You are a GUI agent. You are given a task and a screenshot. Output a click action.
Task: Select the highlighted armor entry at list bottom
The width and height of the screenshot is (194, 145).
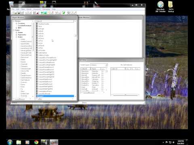pos(55,96)
